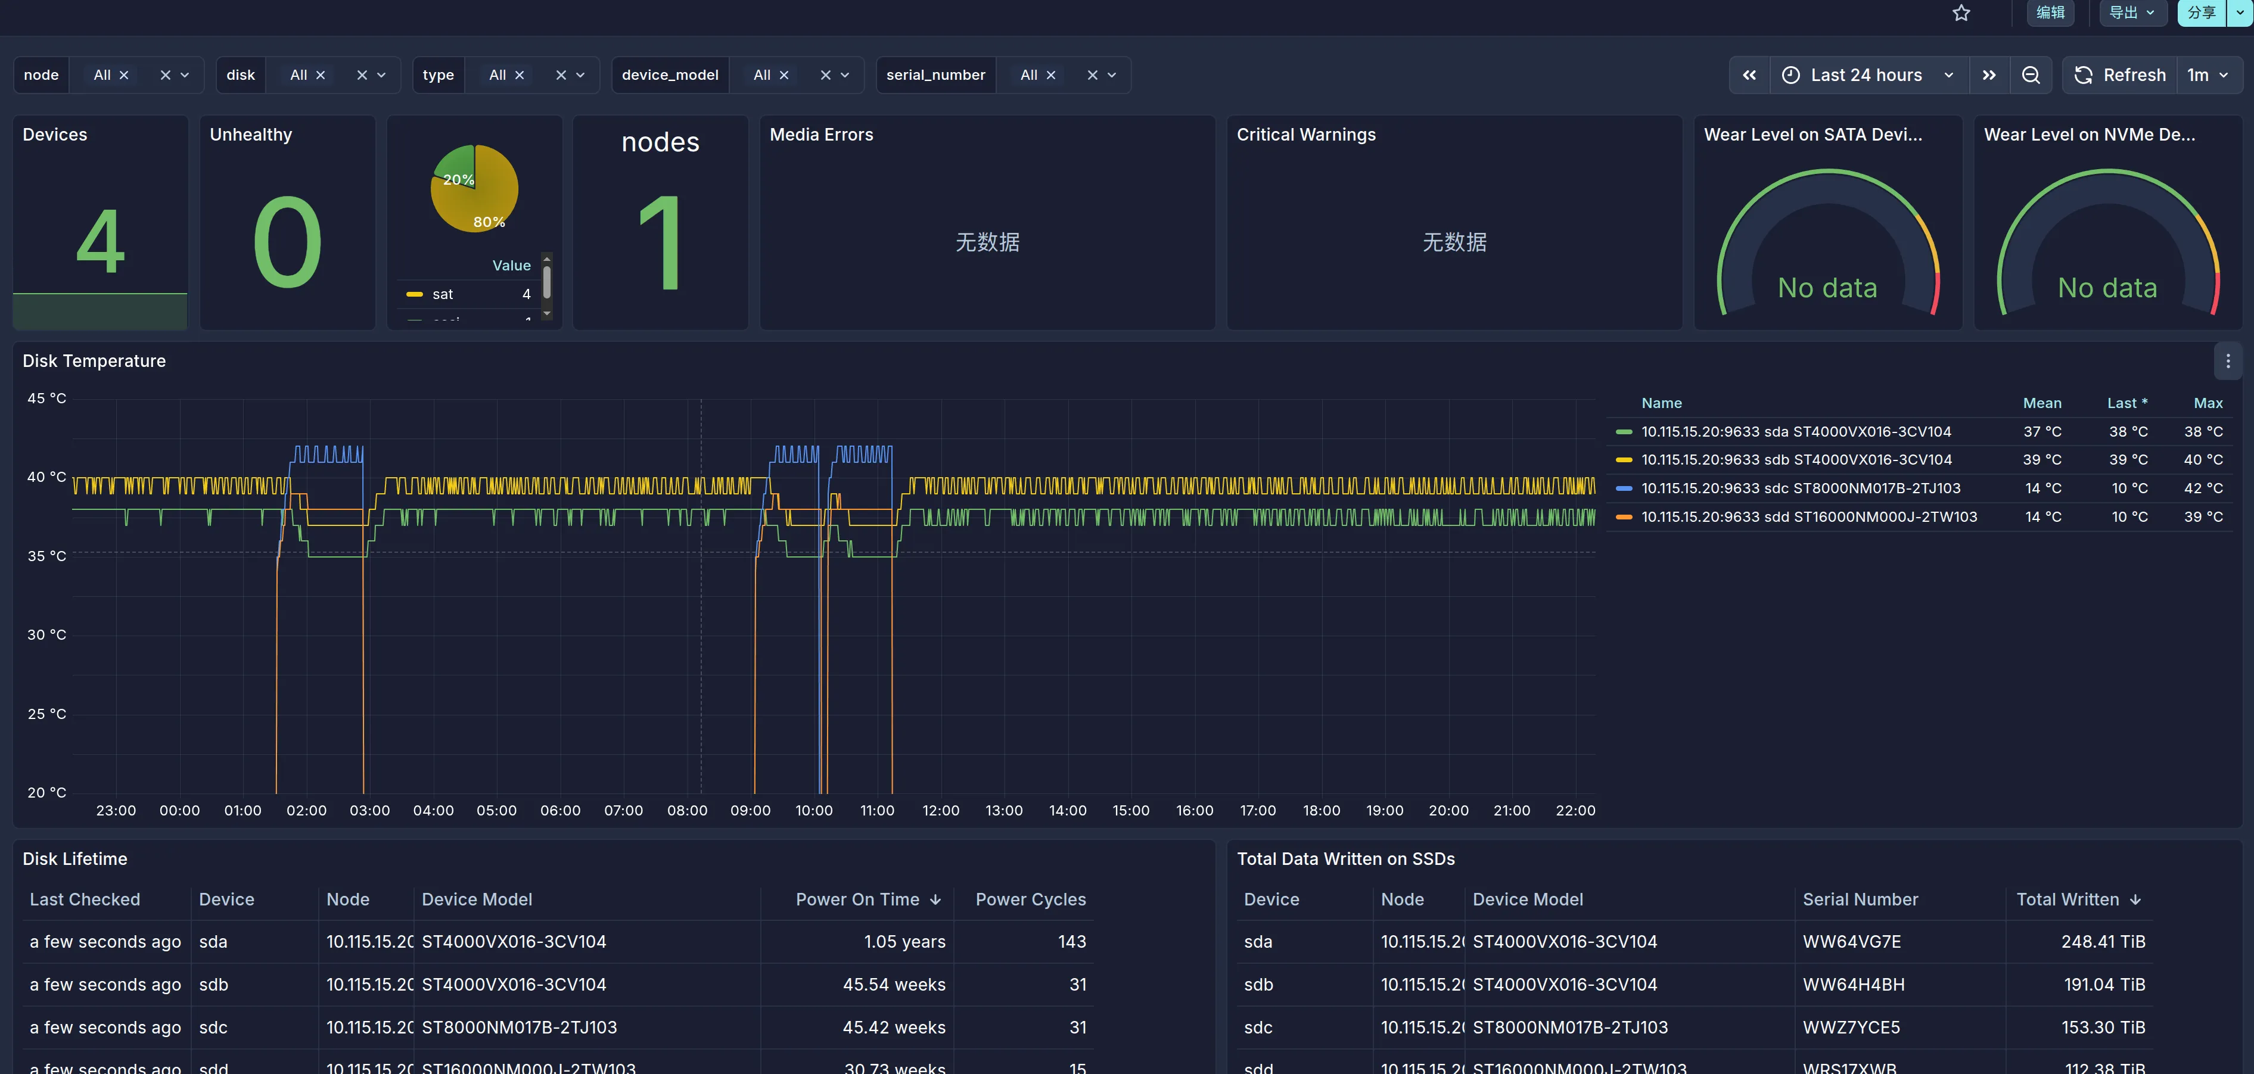Viewport: 2254px width, 1074px height.
Task: Toggle sdd ST16000NM000J series in legend
Action: 1808,517
